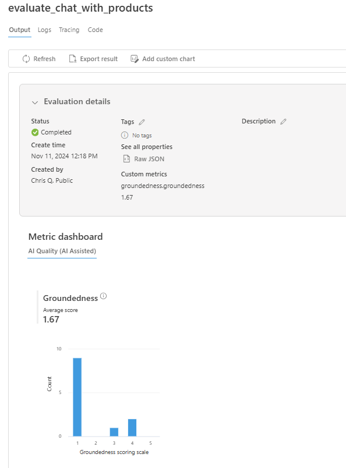Click the 1.67 value under Custom metrics
Image resolution: width=346 pixels, height=468 pixels.
(x=127, y=197)
